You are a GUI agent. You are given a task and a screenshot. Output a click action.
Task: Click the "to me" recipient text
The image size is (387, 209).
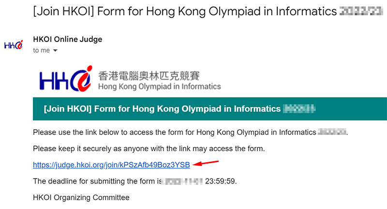pos(42,51)
